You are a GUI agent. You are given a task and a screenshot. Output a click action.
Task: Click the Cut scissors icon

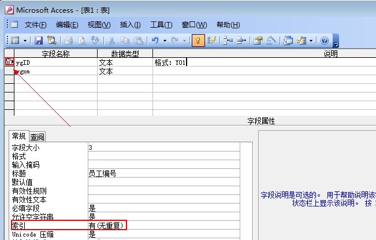(111, 40)
